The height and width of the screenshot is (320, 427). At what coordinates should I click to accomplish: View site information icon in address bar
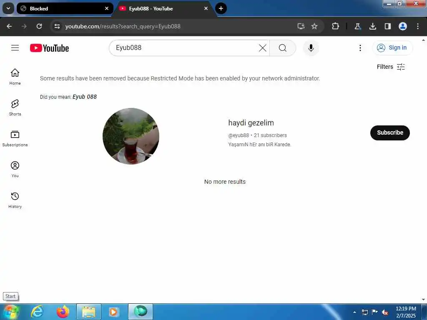tap(57, 26)
